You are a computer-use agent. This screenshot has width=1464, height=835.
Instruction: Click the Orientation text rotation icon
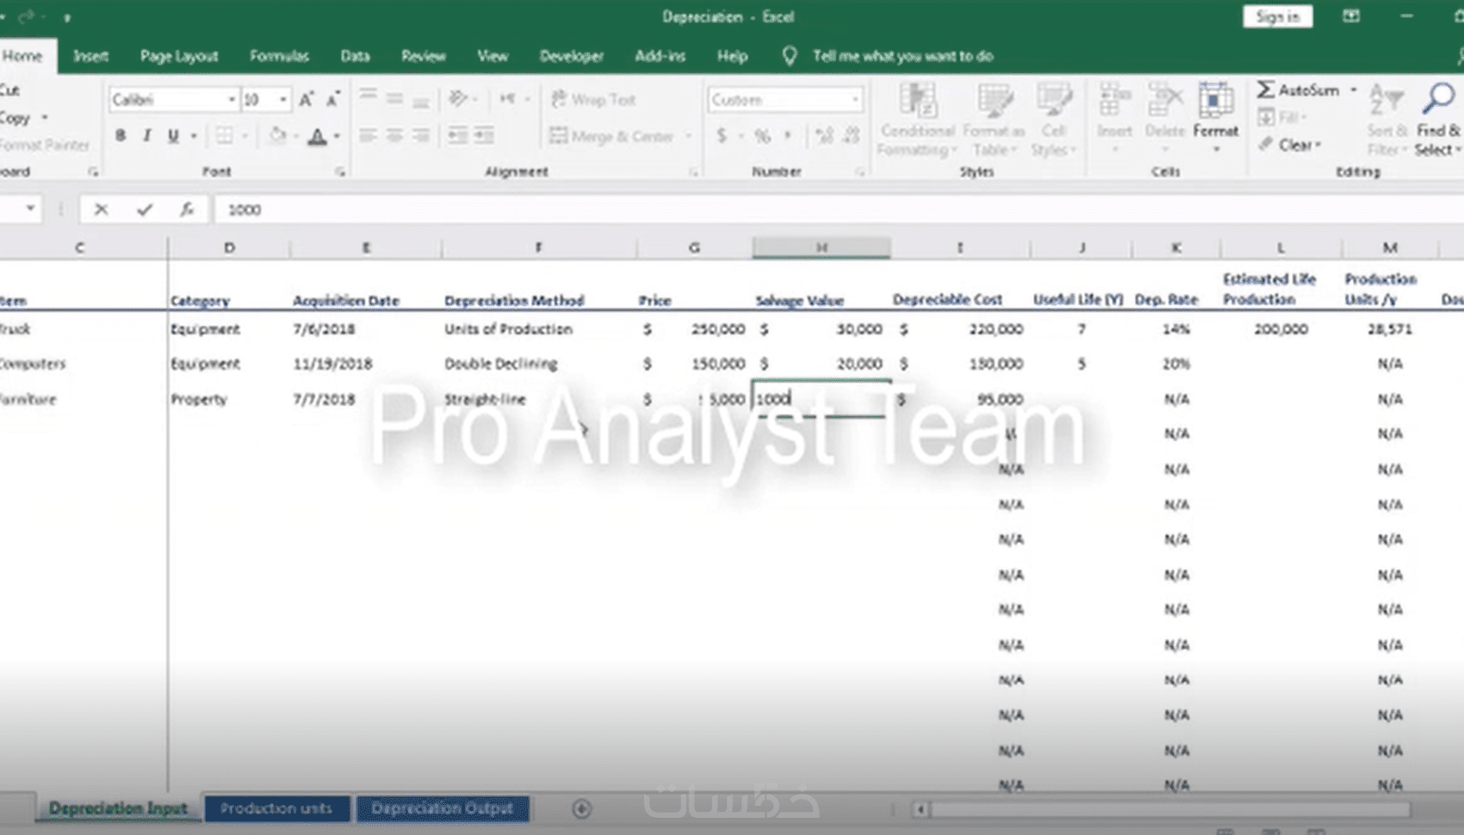pyautogui.click(x=457, y=98)
